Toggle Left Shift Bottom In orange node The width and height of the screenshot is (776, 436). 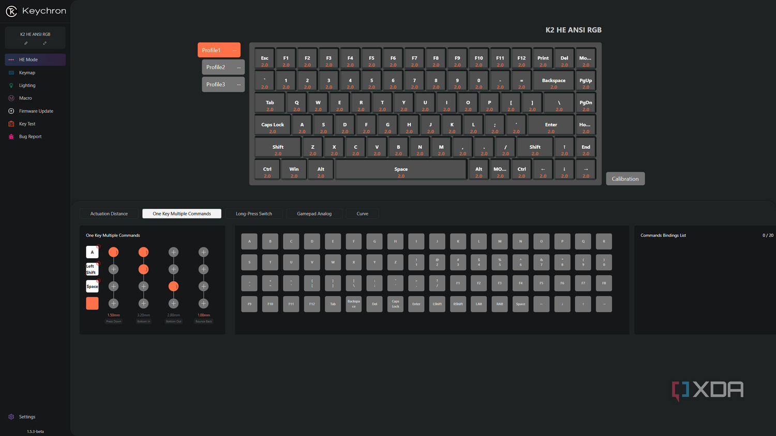coord(144,269)
